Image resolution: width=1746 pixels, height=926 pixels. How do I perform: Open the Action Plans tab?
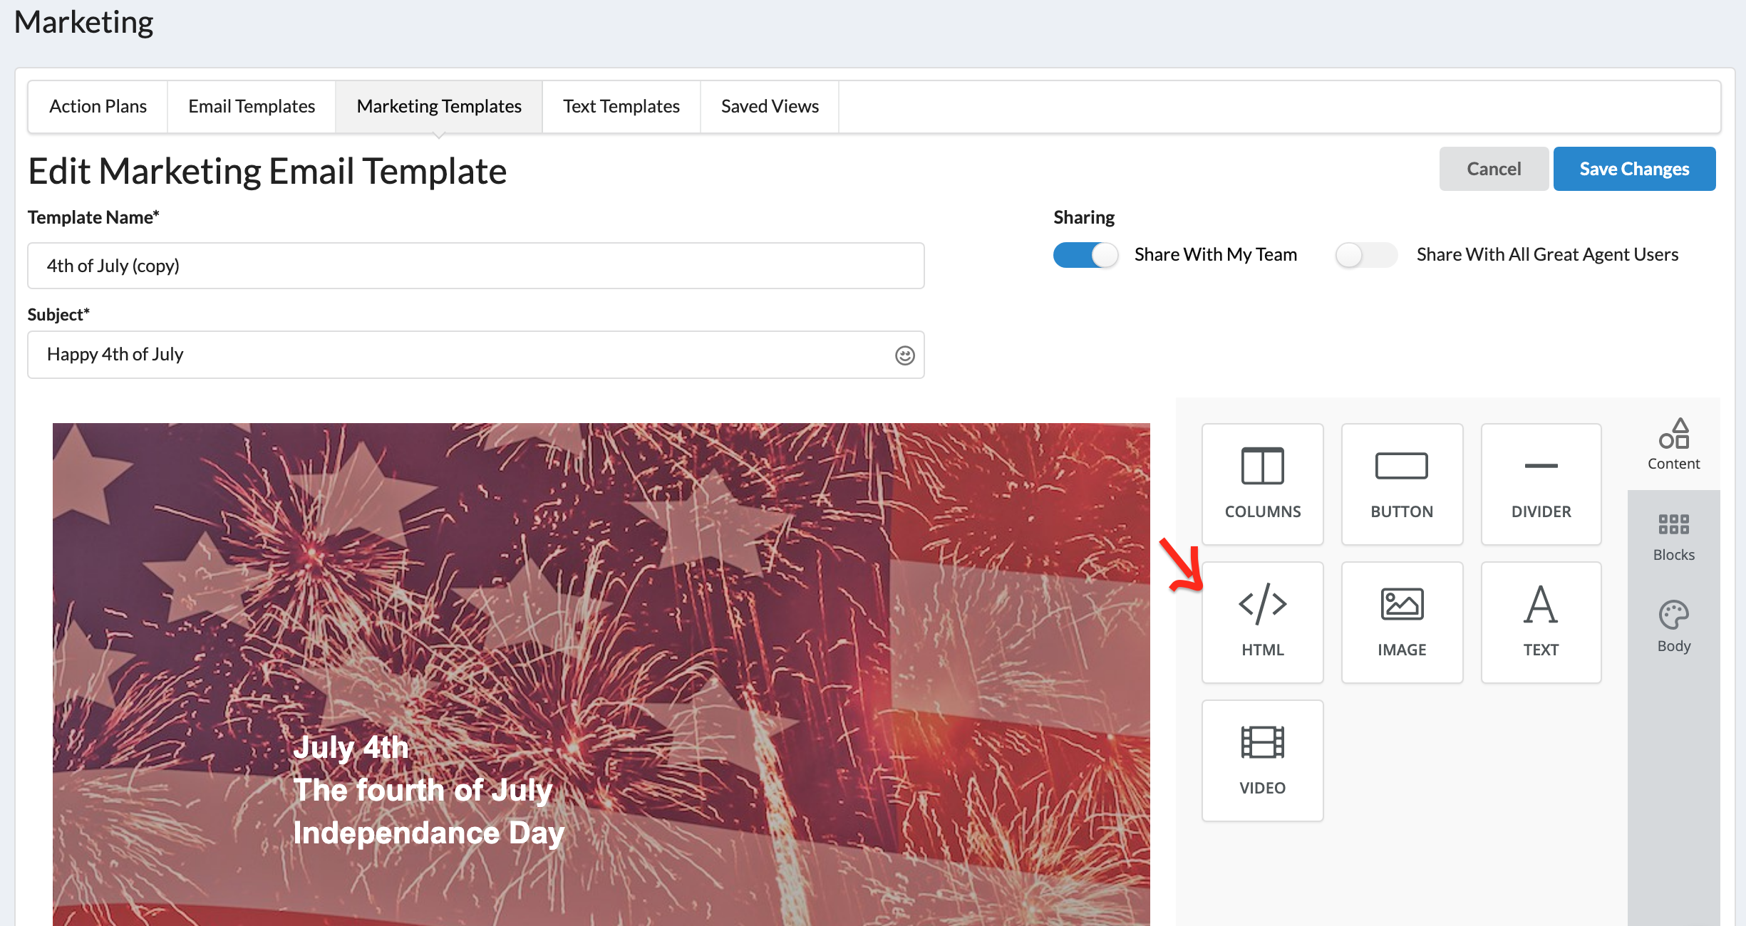coord(98,105)
